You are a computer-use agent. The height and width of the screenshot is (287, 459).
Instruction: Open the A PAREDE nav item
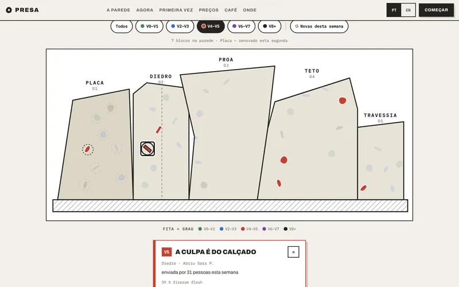point(118,10)
